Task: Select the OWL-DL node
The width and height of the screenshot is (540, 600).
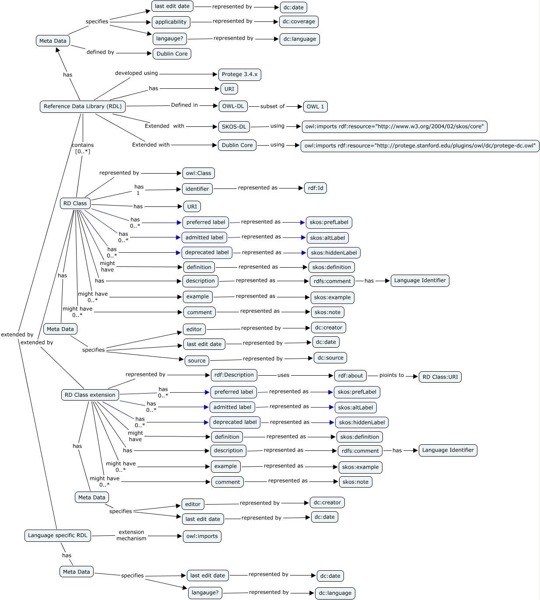Action: 233,106
